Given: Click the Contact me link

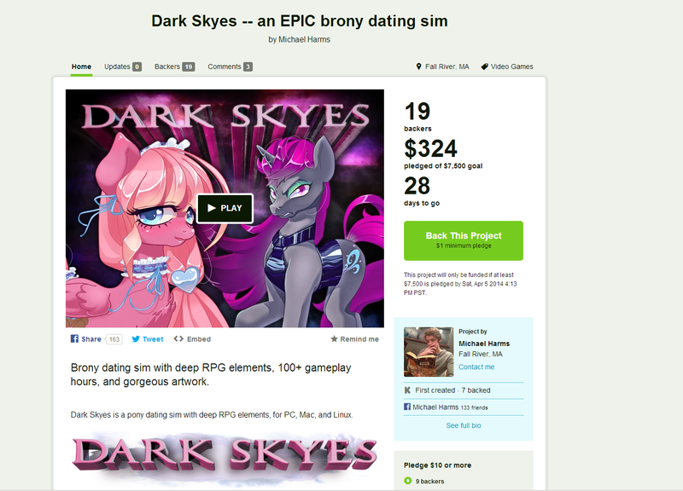Looking at the screenshot, I should click(x=476, y=367).
